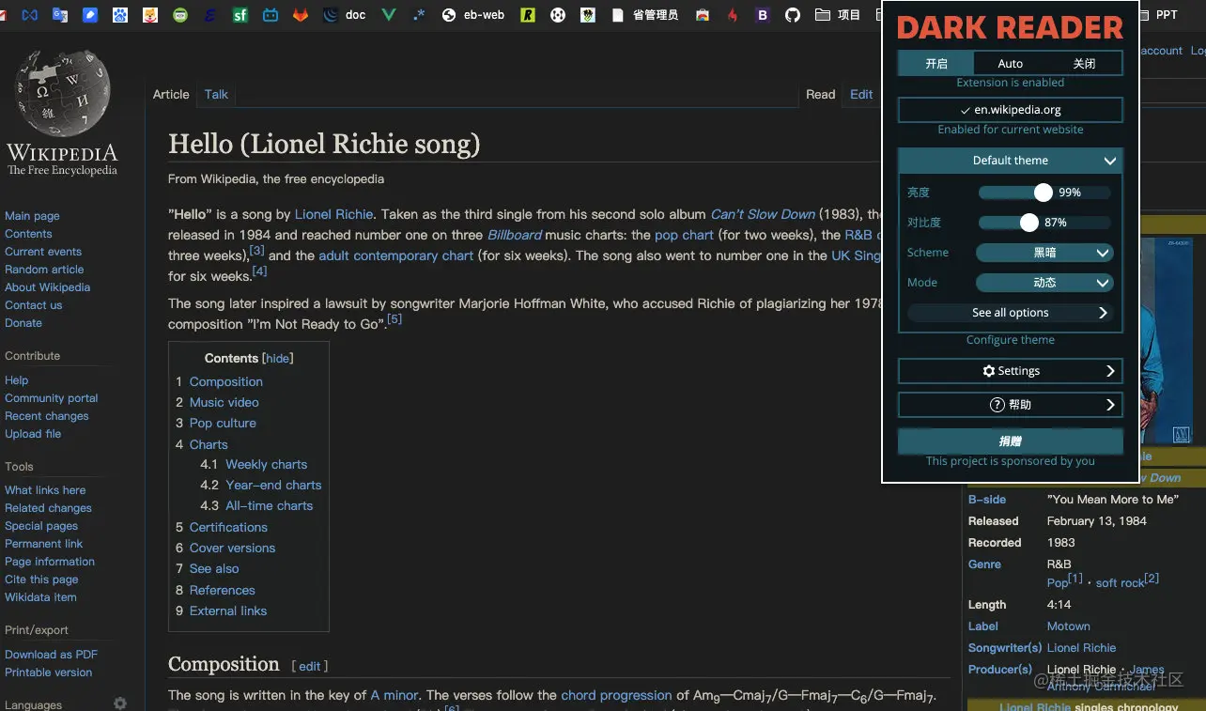Select the Read tab

(x=820, y=94)
